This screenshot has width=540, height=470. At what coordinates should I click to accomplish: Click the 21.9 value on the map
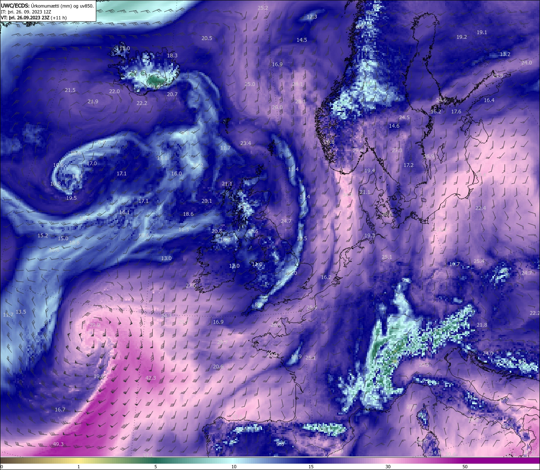93,102
